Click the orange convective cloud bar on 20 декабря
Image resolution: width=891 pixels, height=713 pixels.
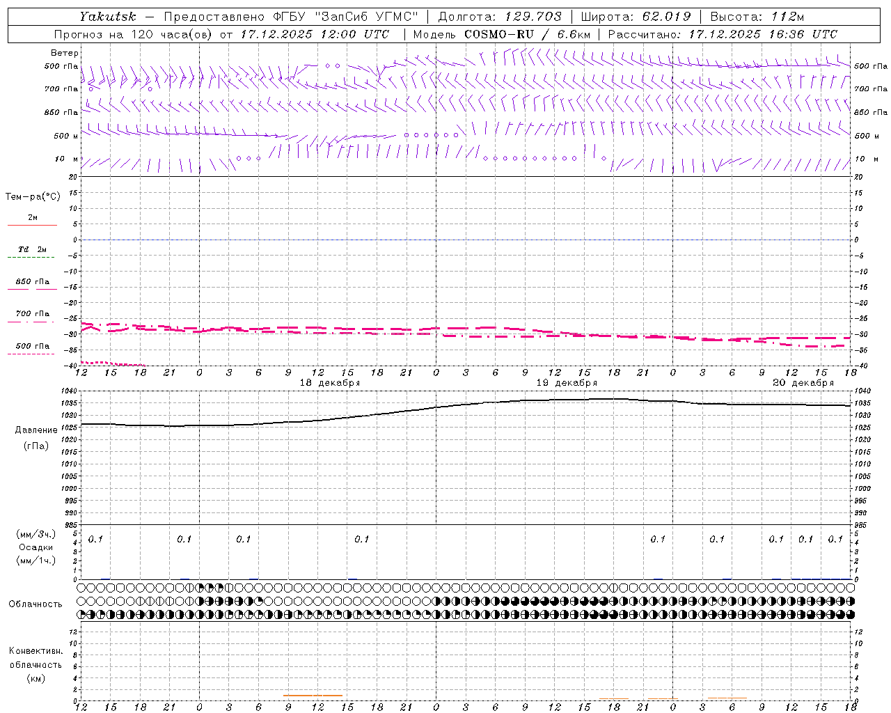727,698
